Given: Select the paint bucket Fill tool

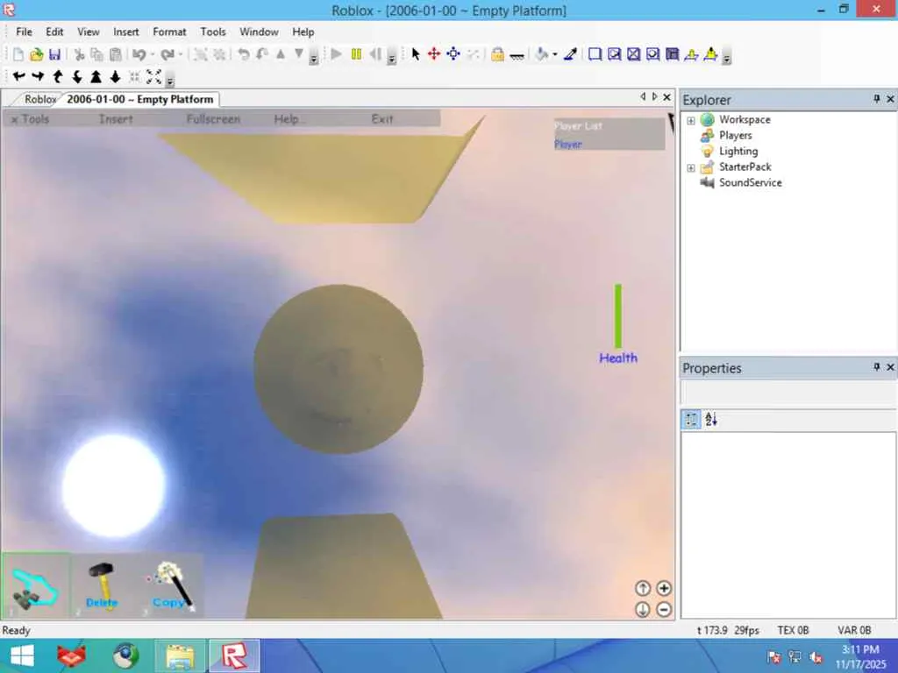Looking at the screenshot, I should [x=542, y=54].
